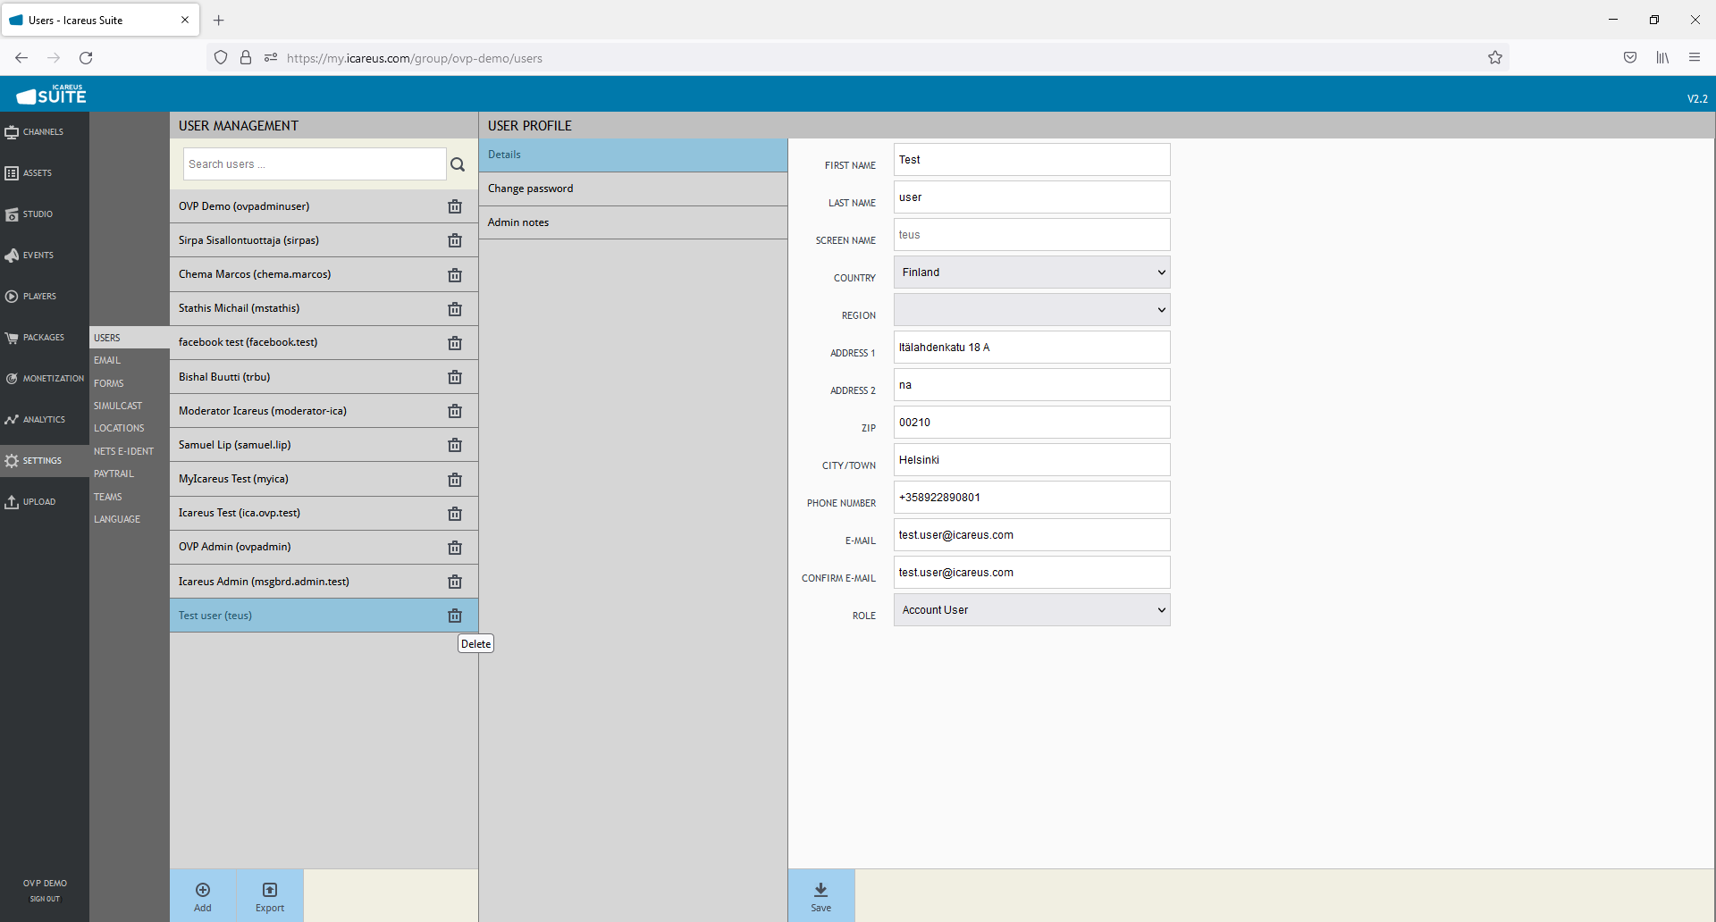Select user Samuel Lip from list
Screen dimensions: 1716x922
coord(234,445)
